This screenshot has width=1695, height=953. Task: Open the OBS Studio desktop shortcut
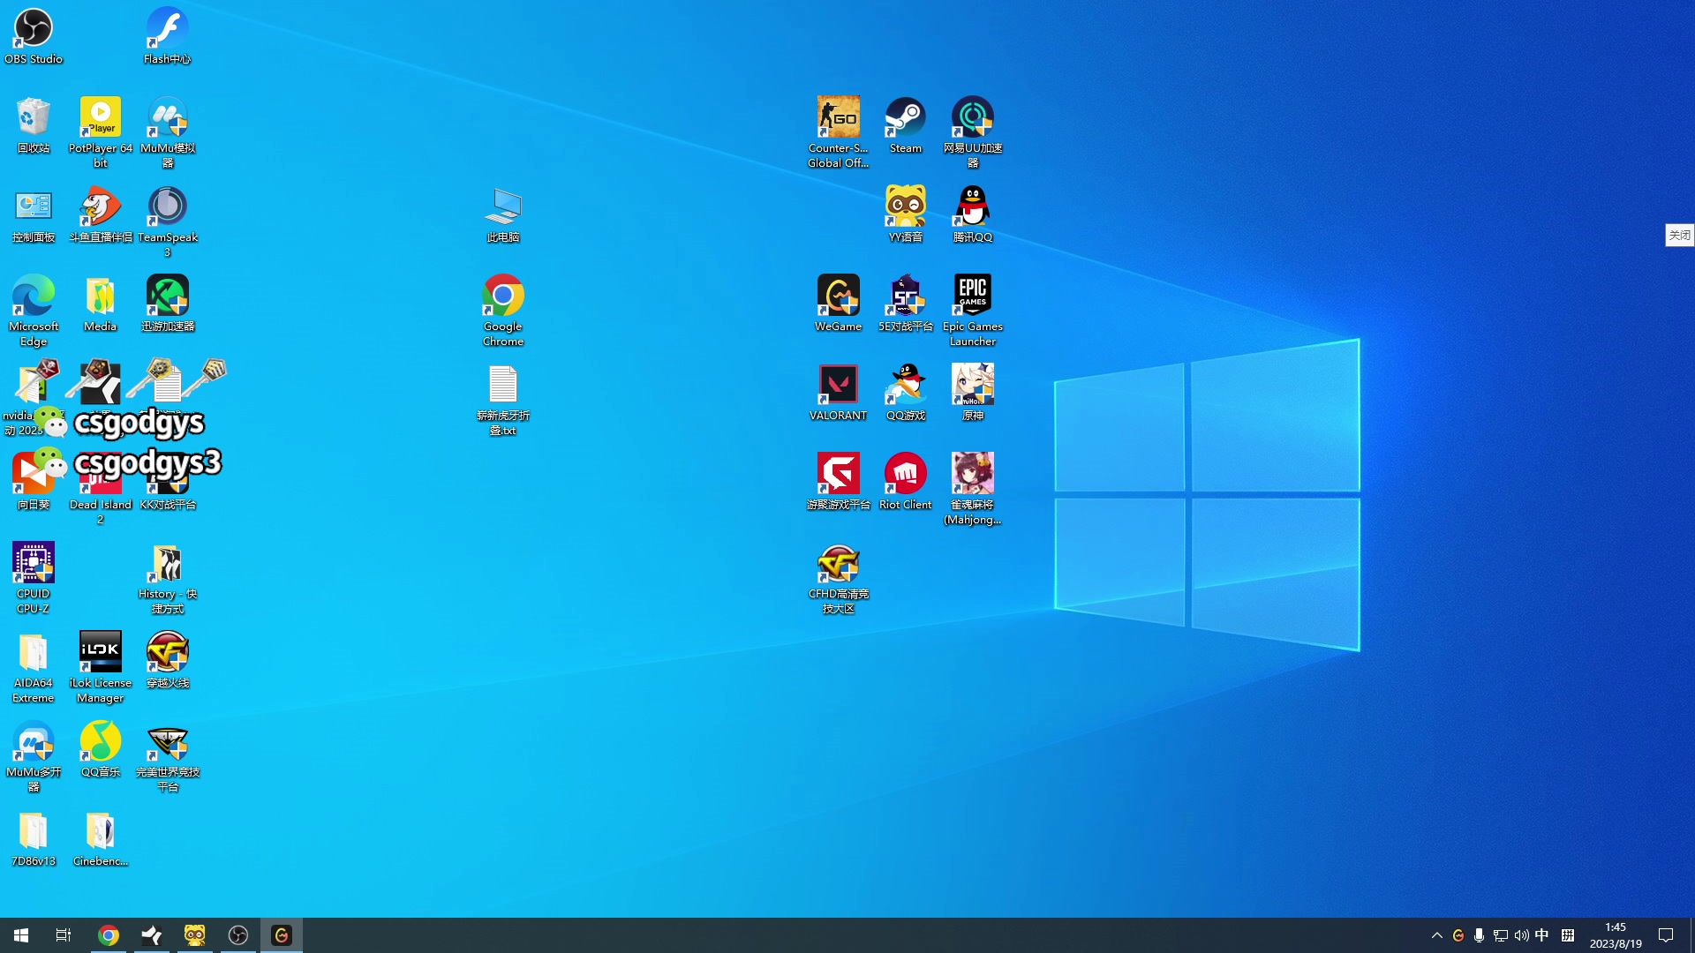pyautogui.click(x=34, y=36)
